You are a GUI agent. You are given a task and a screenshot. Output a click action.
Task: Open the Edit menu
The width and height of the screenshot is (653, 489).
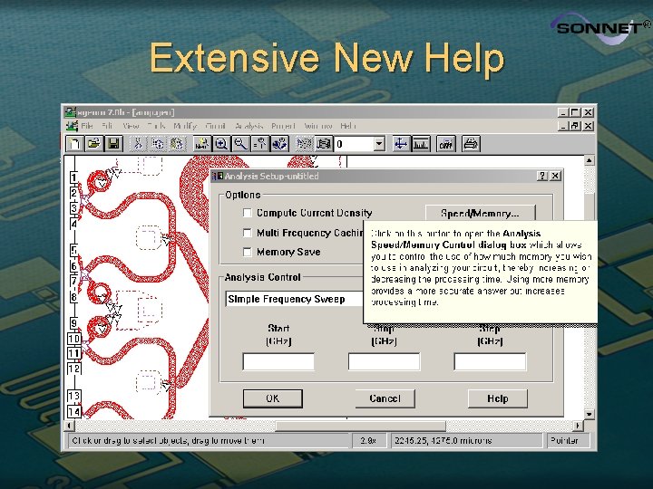pos(107,126)
